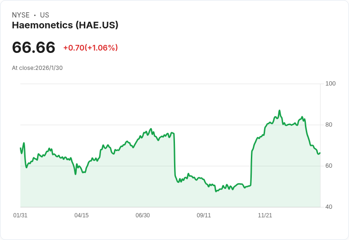Click the NYSE exchange label
Viewport: 349px width, 240px height.
click(21, 15)
